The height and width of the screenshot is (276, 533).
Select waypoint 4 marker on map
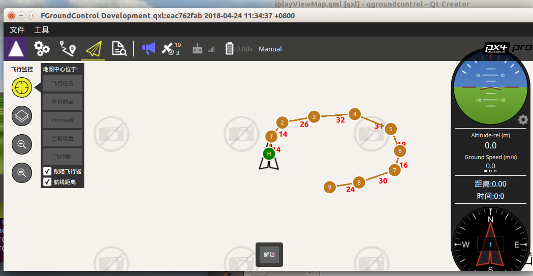pyautogui.click(x=355, y=114)
